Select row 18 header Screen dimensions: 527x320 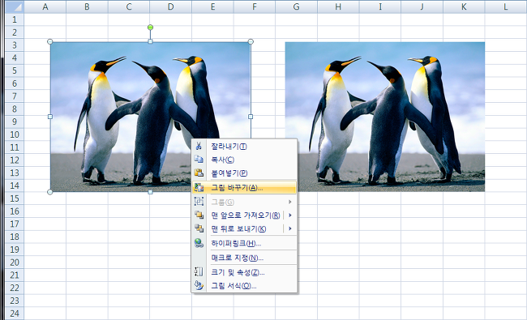[x=15, y=237]
